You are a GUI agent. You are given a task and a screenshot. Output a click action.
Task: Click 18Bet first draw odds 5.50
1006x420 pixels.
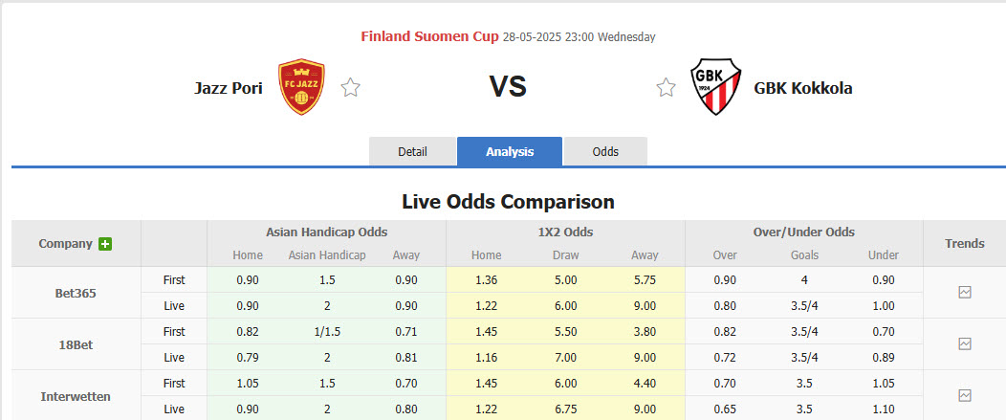pos(565,332)
